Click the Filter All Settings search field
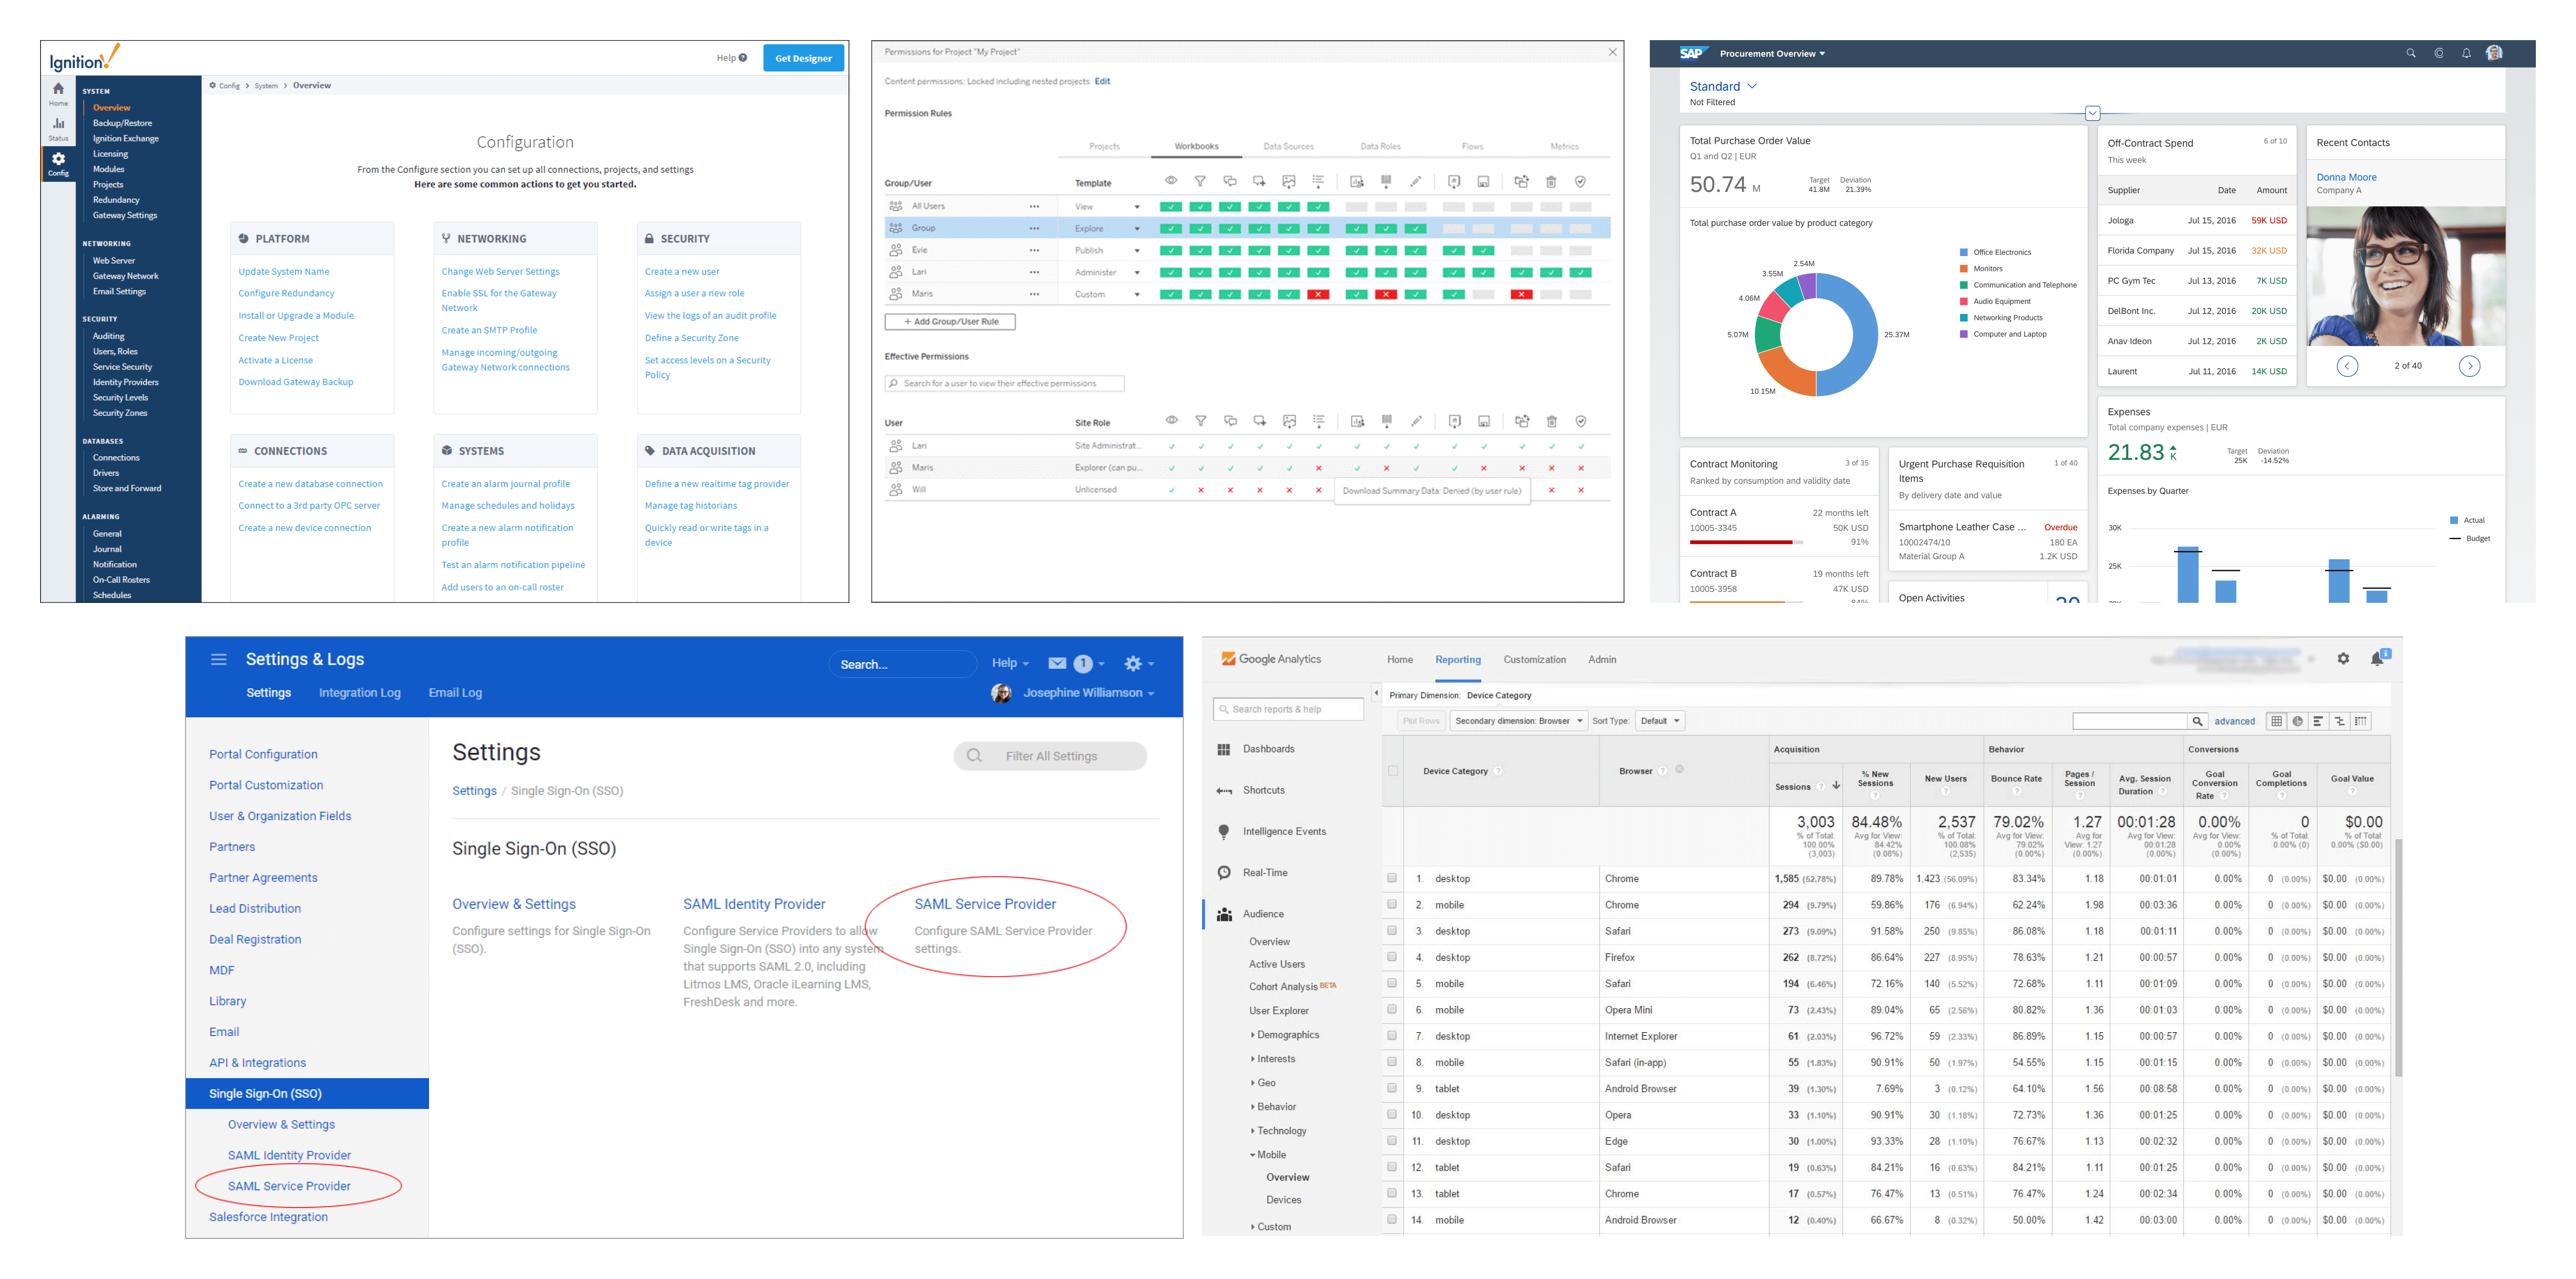 [x=1050, y=756]
